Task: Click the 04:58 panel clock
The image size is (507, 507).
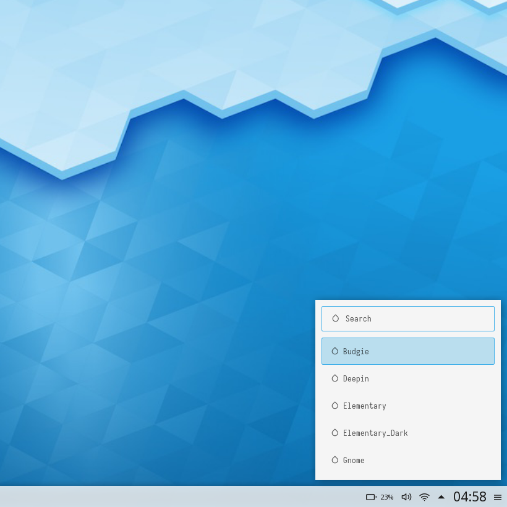Action: pos(470,497)
